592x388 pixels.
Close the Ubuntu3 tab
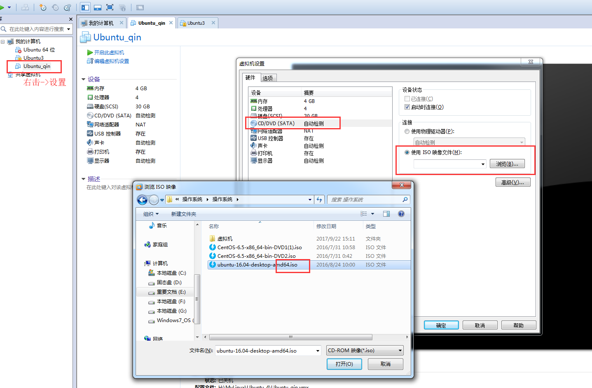click(213, 23)
